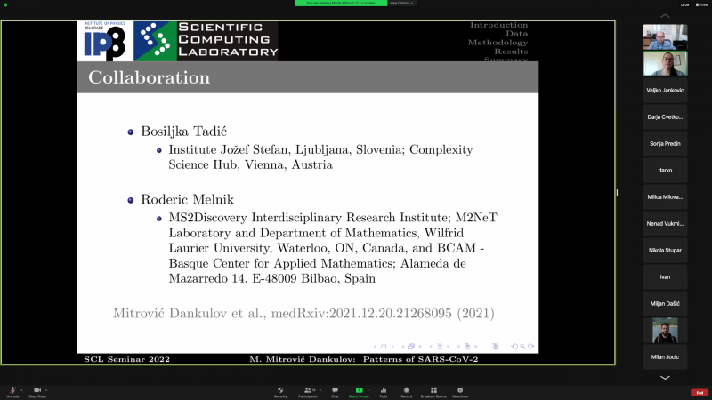Click the stacked-frames icon in beamer navigation
The width and height of the screenshot is (712, 400).
coord(411,347)
